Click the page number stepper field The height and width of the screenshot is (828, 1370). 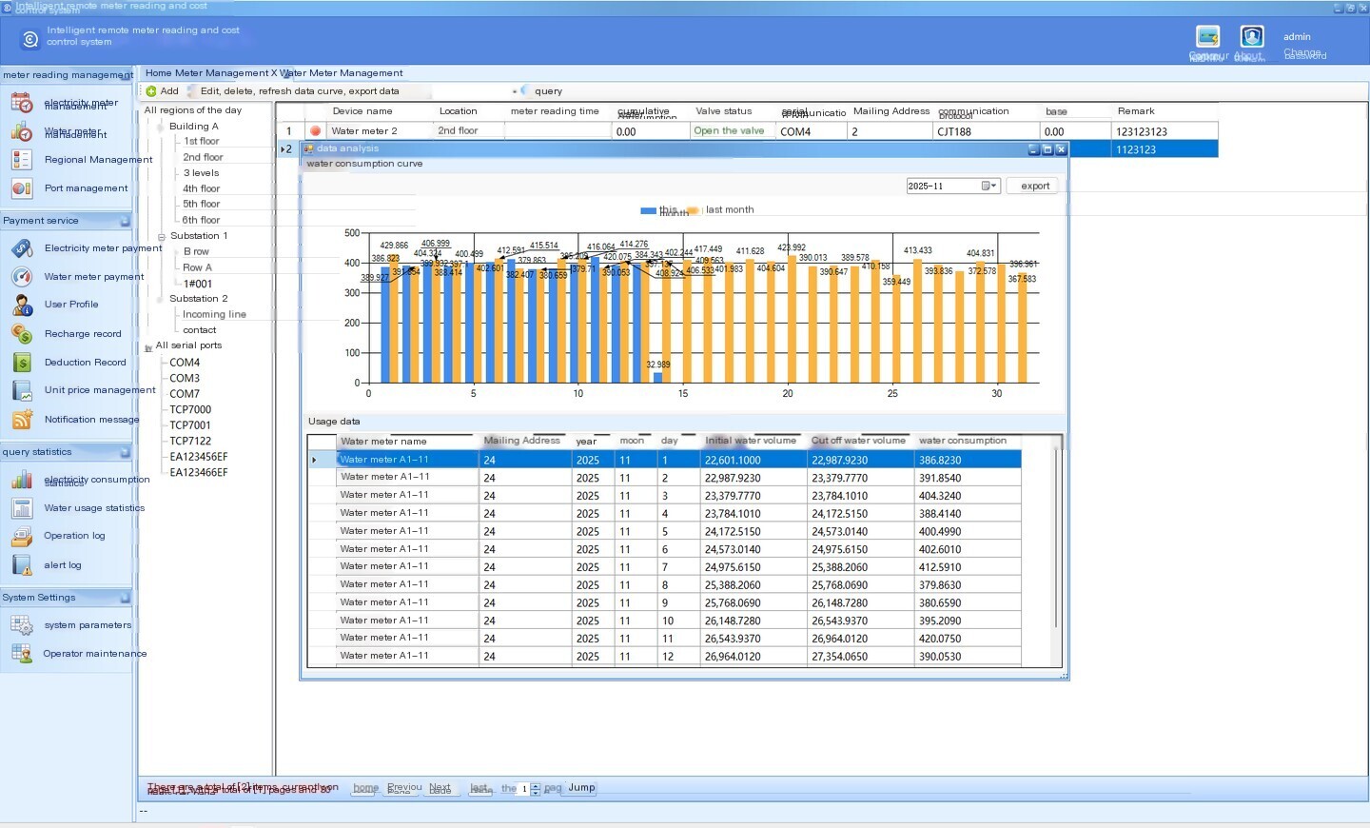tap(529, 789)
